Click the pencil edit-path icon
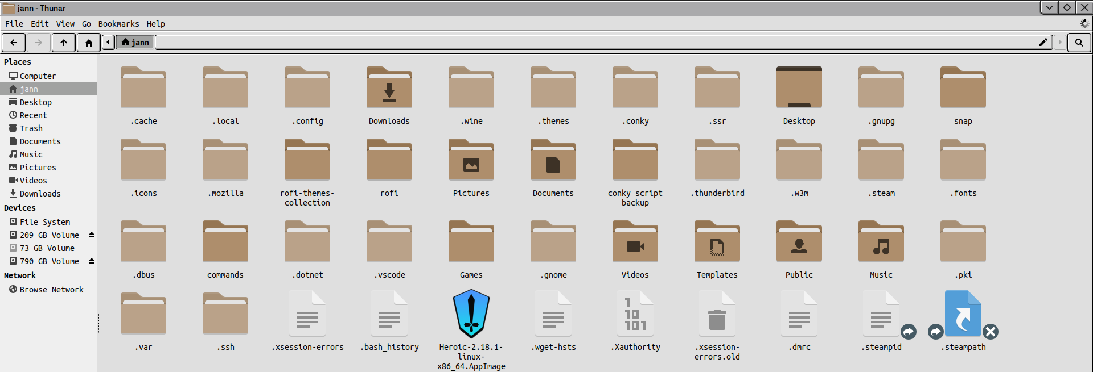 pyautogui.click(x=1043, y=43)
